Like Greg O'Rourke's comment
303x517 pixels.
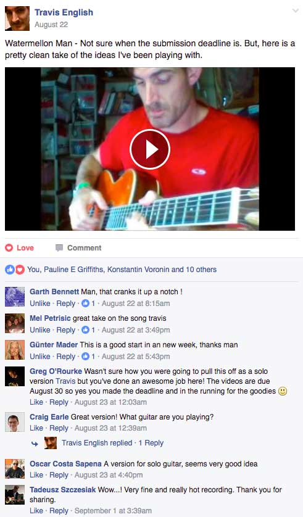36,402
